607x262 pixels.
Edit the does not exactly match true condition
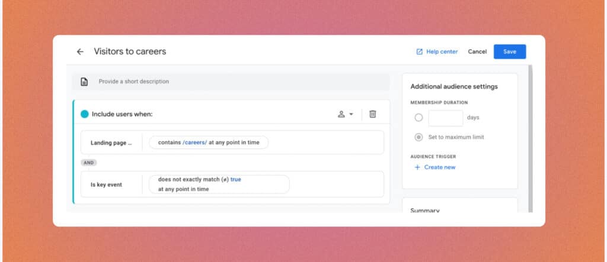pyautogui.click(x=219, y=185)
